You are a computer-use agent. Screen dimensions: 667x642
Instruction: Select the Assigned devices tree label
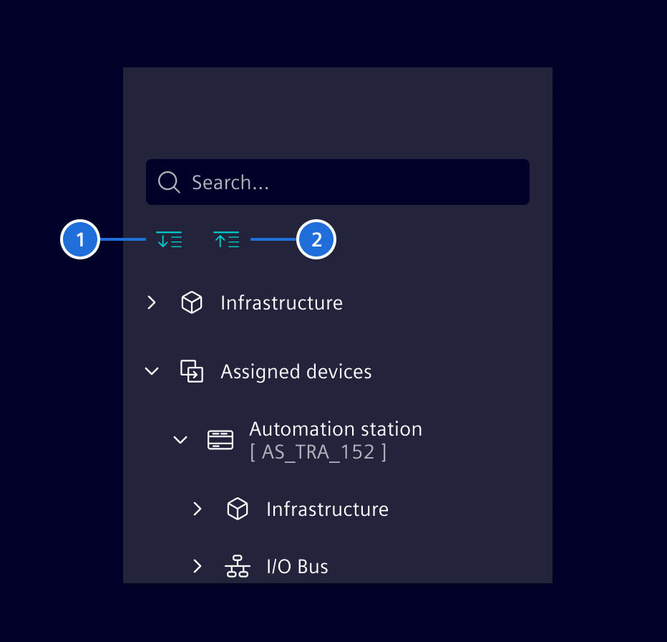[296, 372]
